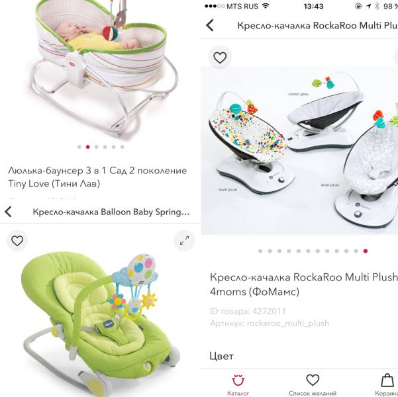Tap the wishlist heart icon in bottom bar
This screenshot has height=397, width=398.
coord(313,380)
